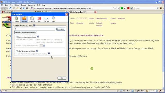165x93 pixels.
Task: Bookmark this page with the star icon
Action: pyautogui.click(x=113, y=8)
